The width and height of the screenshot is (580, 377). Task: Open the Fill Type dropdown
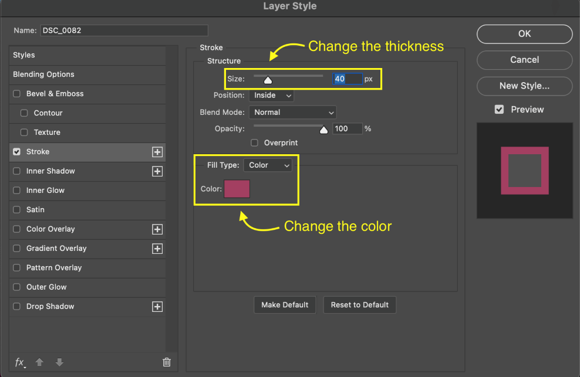coord(268,165)
